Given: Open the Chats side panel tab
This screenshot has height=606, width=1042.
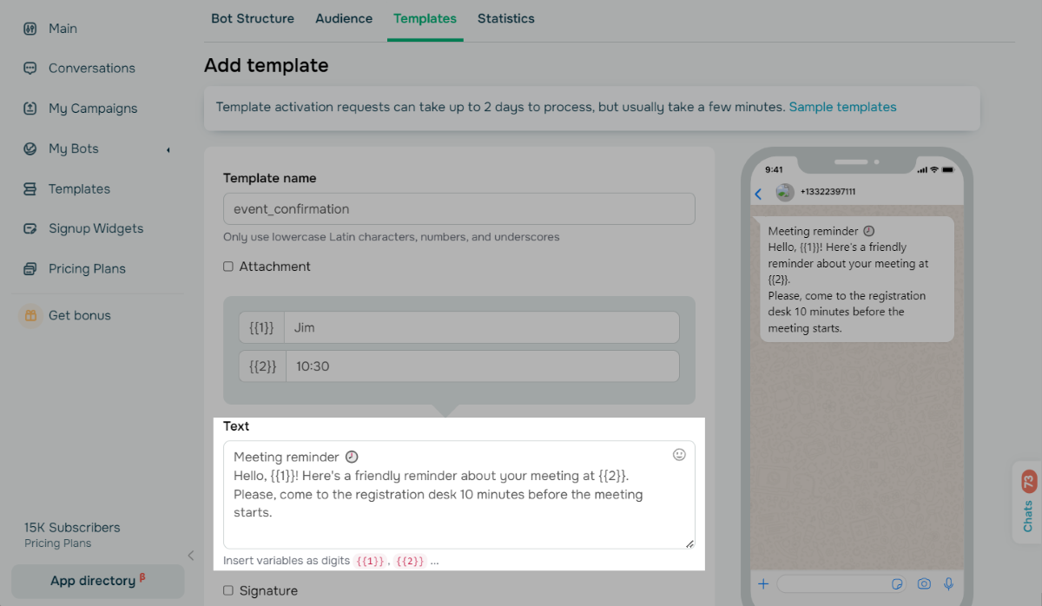Looking at the screenshot, I should point(1028,505).
